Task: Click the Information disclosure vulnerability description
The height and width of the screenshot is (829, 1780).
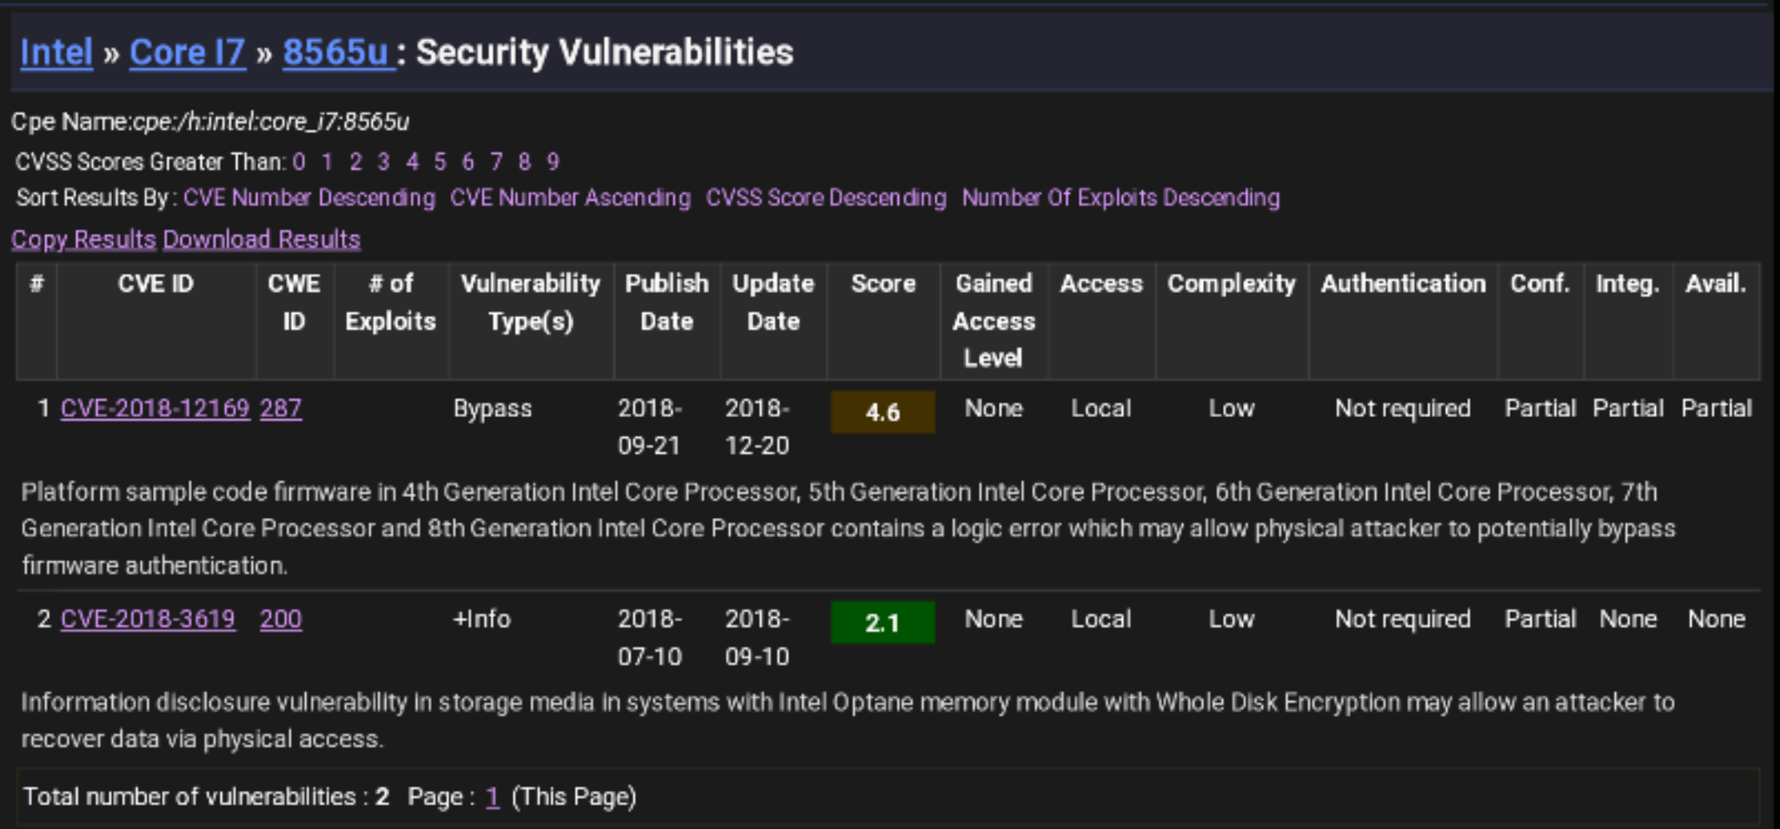Action: tap(848, 720)
